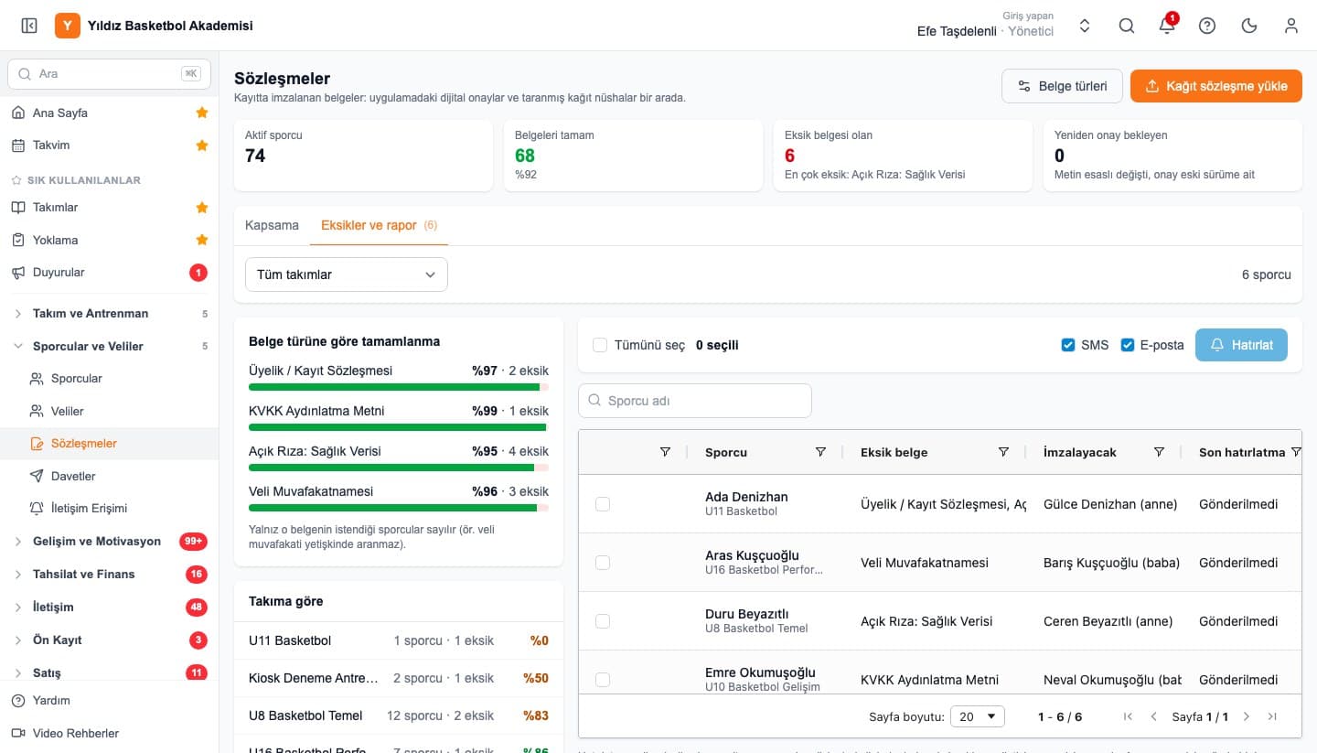Viewport: 1317px width, 753px height.
Task: Select the Eksikler ve rapor tab
Action: 379,225
